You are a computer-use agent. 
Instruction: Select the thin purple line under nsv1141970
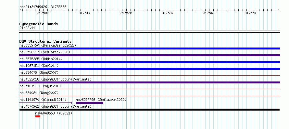(x=45, y=103)
